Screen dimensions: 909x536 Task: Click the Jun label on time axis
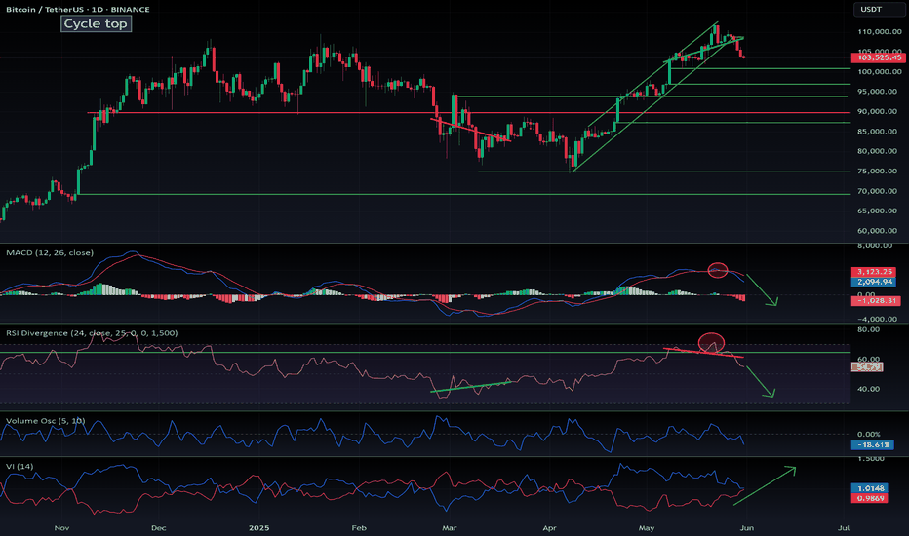pos(747,528)
